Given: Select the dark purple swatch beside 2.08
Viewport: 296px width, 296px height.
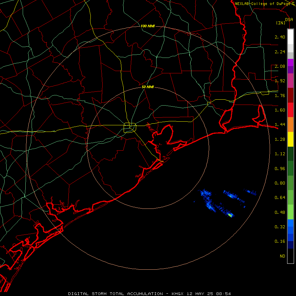Looking at the screenshot, I should click(x=290, y=70).
